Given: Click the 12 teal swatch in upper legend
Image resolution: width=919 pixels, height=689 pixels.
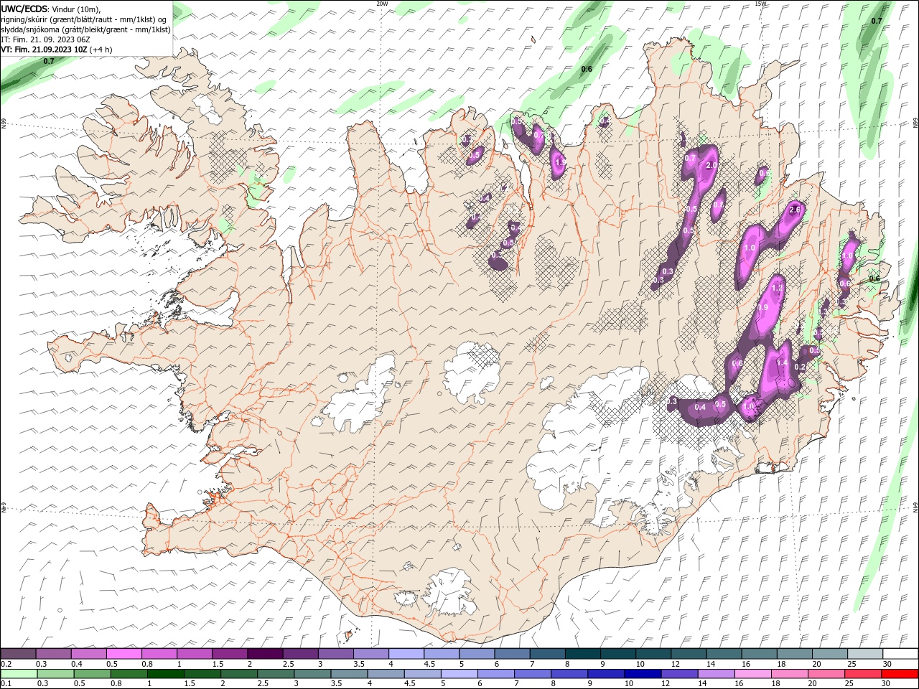Looking at the screenshot, I should 688,654.
